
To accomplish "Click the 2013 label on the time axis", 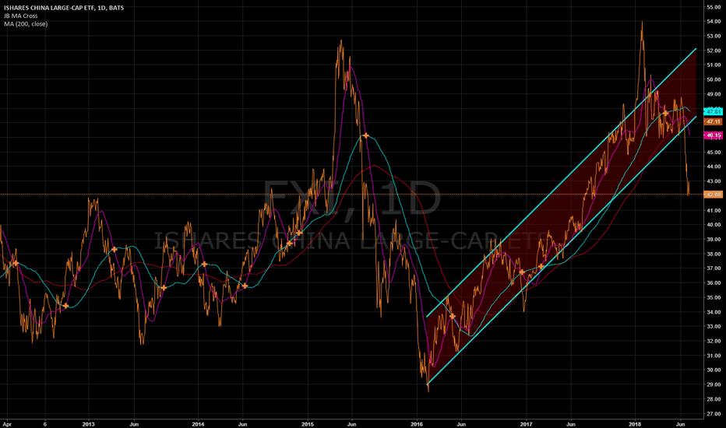I will pos(89,424).
